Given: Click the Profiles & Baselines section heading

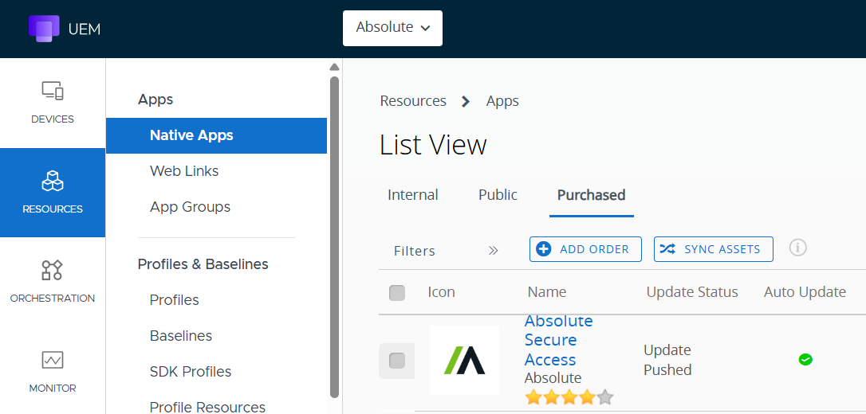Looking at the screenshot, I should [x=203, y=264].
